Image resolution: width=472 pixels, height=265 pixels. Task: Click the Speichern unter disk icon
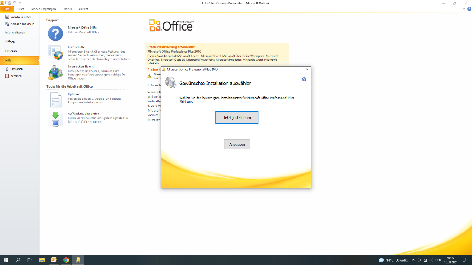pyautogui.click(x=7, y=17)
